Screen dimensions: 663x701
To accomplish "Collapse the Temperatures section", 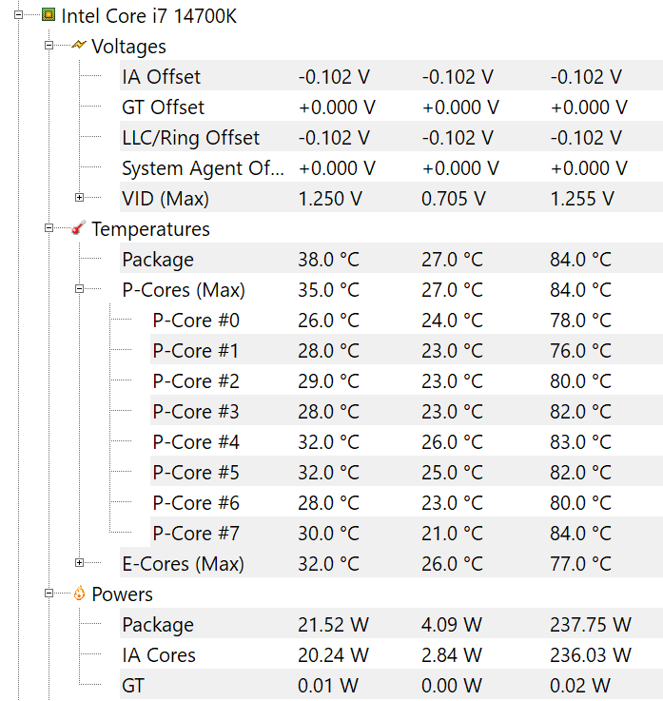I will [49, 228].
